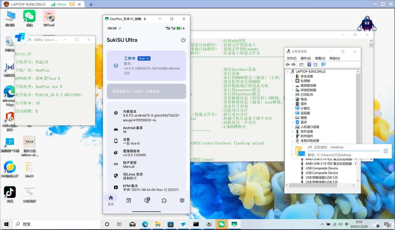Open the 操作(A) menu

[x=306, y=58]
